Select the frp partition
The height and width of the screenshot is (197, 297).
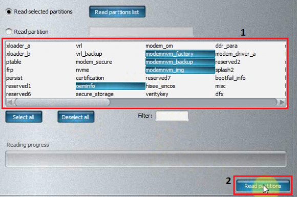pos(10,70)
